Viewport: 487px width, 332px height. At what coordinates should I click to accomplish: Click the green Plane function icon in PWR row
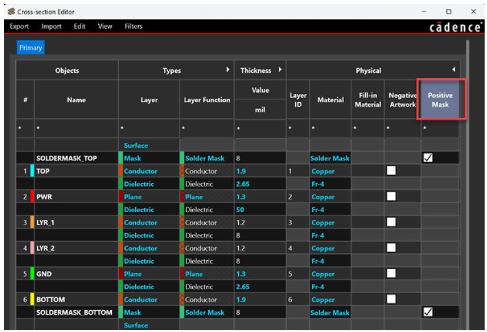pyautogui.click(x=182, y=197)
